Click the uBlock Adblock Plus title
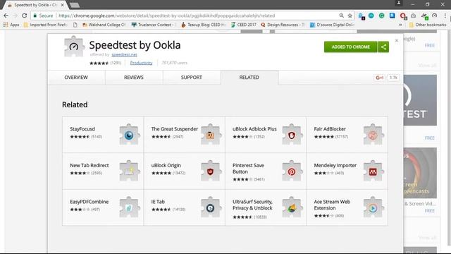 pos(254,129)
